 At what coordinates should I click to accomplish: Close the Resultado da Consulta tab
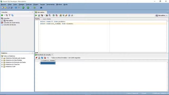pos(52,55)
